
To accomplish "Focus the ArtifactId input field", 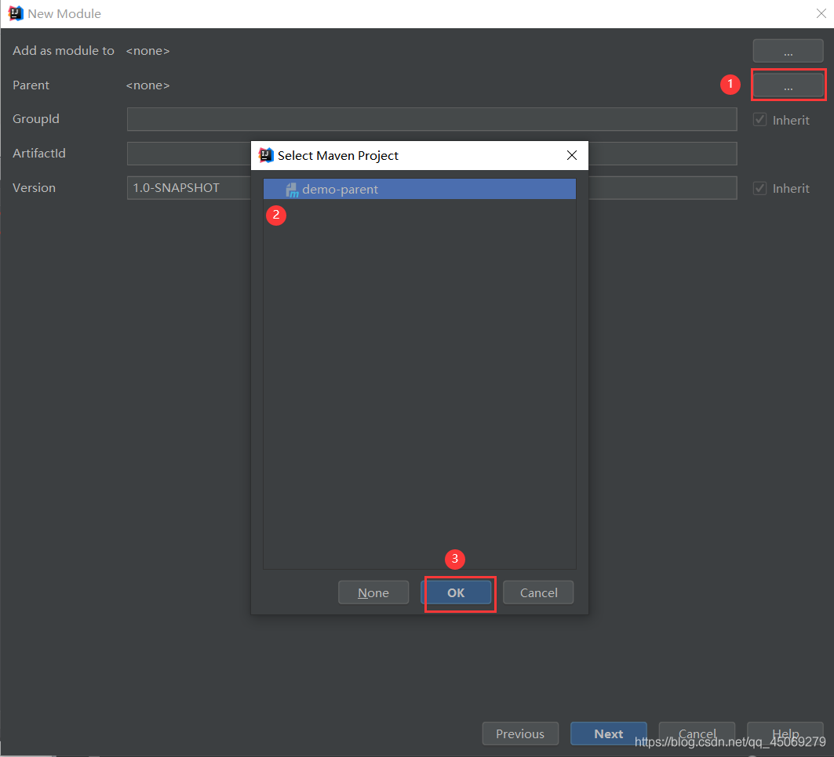I will tap(432, 154).
